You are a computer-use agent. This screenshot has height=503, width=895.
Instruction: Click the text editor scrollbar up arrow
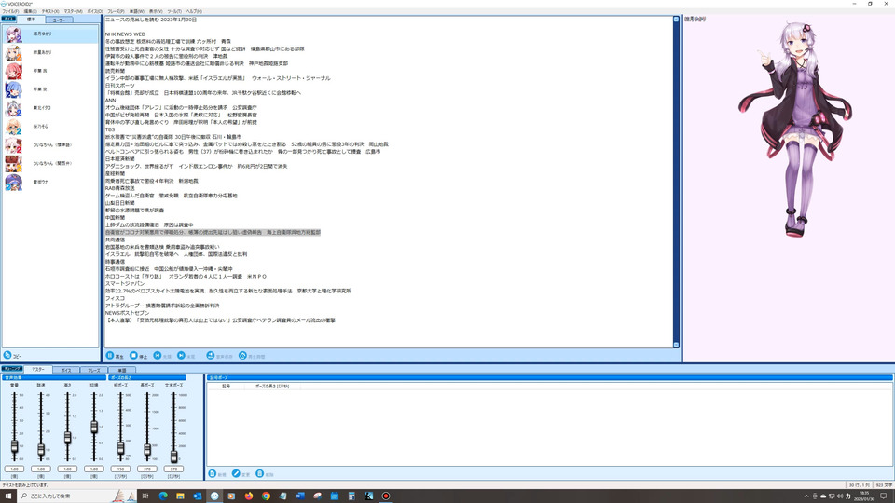677,20
